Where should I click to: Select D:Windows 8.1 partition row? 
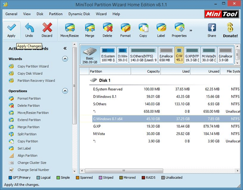(166, 97)
